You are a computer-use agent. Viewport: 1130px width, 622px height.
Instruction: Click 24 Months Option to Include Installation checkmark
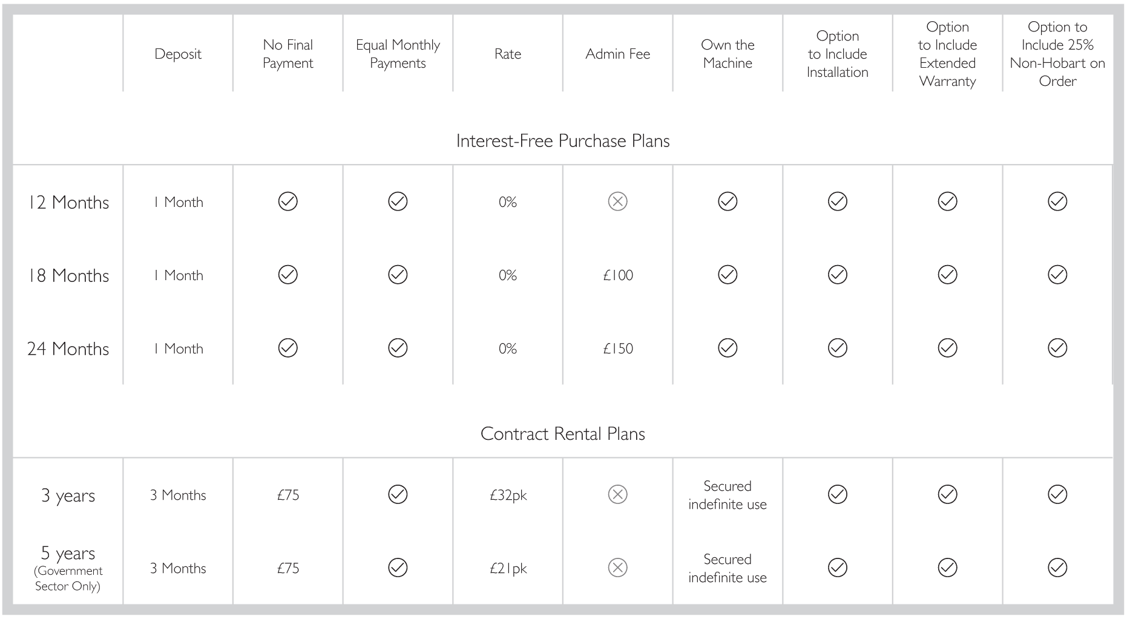click(x=837, y=348)
